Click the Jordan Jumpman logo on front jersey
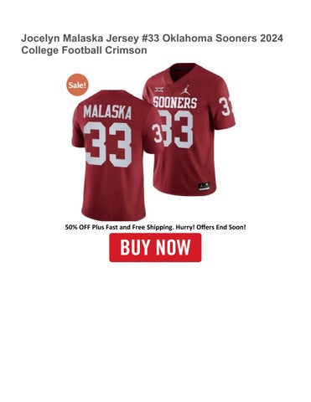This screenshot has width=311, height=402. (185, 90)
